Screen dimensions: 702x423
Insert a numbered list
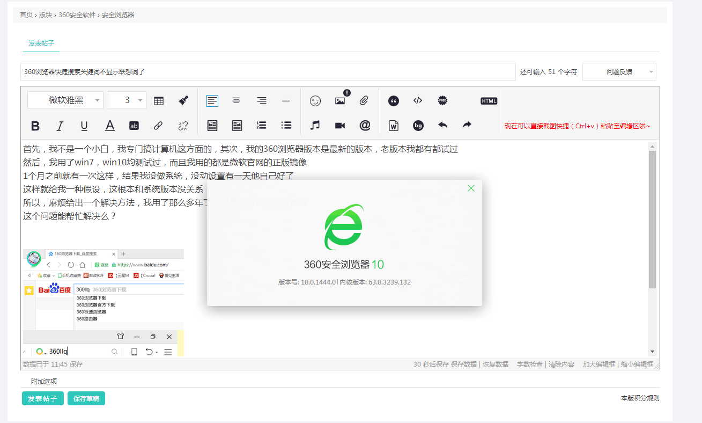262,125
